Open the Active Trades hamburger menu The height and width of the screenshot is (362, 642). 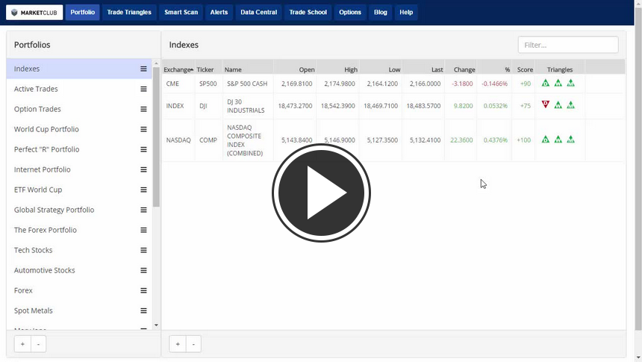pos(143,89)
